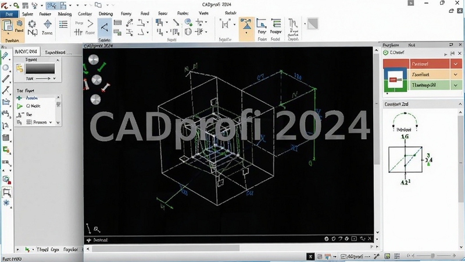Collapse the lower right panel using its header arrow
This screenshot has width=465, height=262.
pyautogui.click(x=460, y=104)
